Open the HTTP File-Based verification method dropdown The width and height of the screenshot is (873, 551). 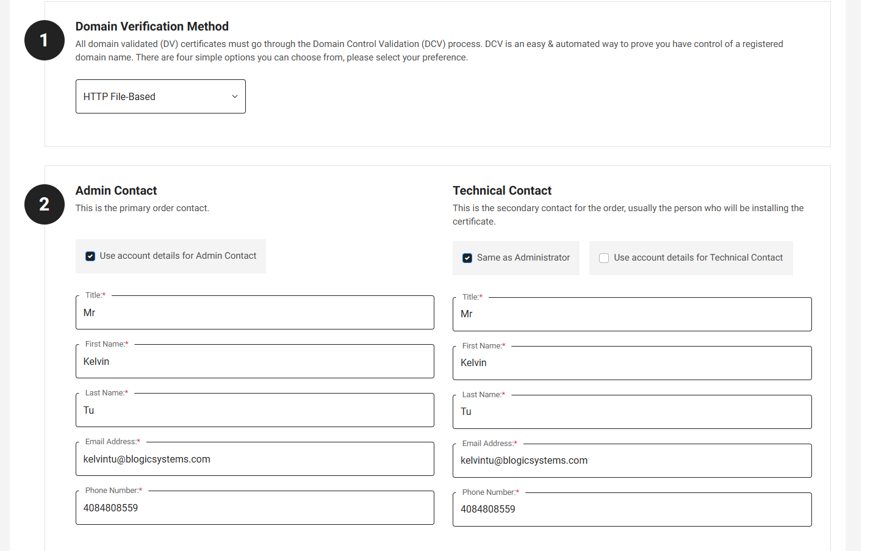(x=160, y=96)
